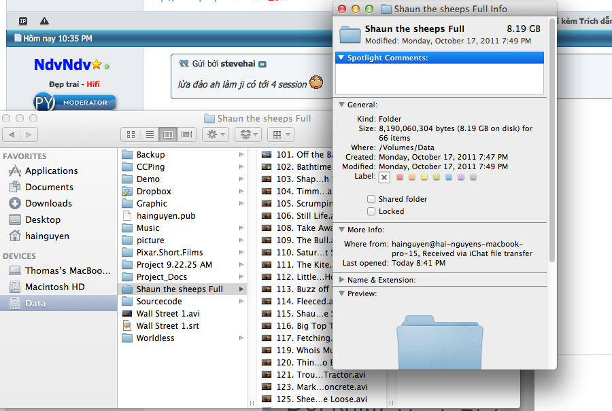Select Project_Docs folder
Viewport: 612px width, 411px height.
pyautogui.click(x=183, y=277)
